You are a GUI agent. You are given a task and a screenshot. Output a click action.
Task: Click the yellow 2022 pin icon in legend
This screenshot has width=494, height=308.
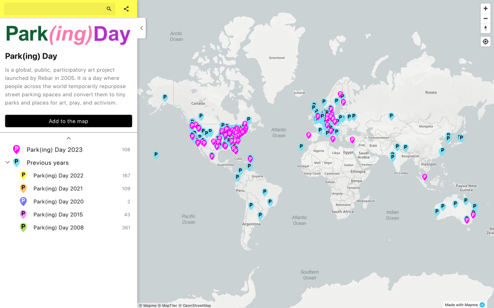[x=23, y=175]
